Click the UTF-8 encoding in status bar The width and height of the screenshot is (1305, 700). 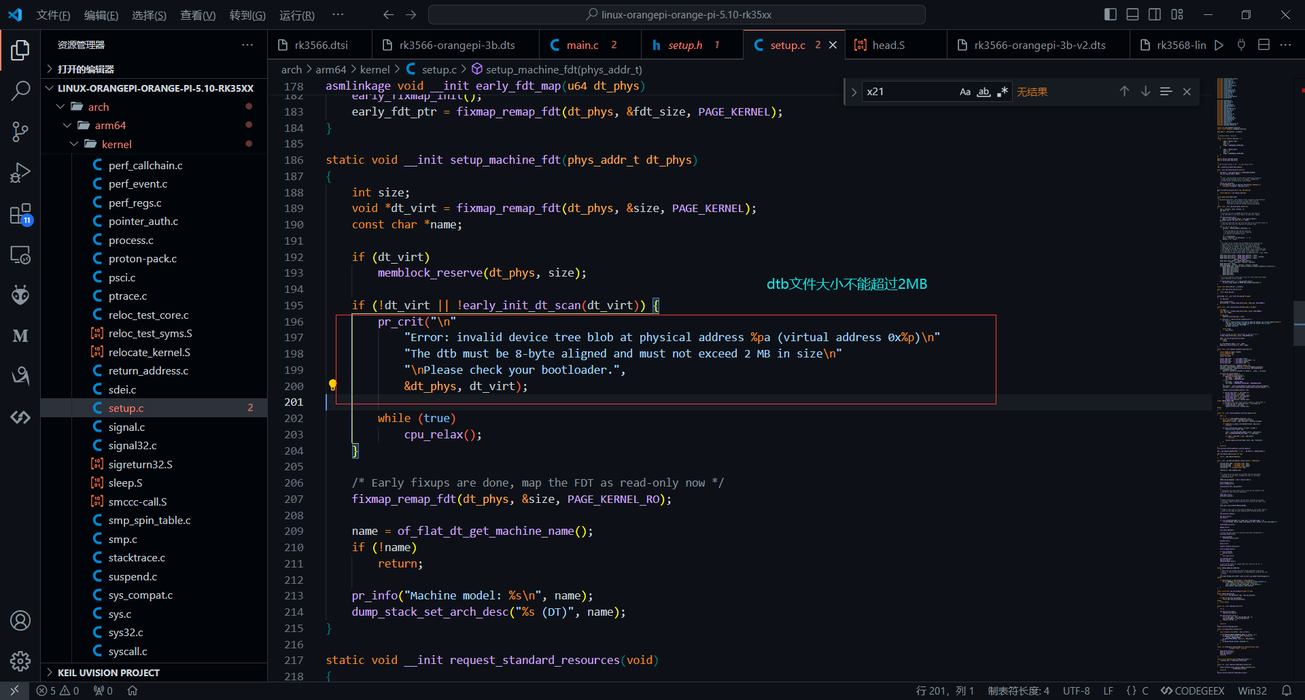(1076, 690)
